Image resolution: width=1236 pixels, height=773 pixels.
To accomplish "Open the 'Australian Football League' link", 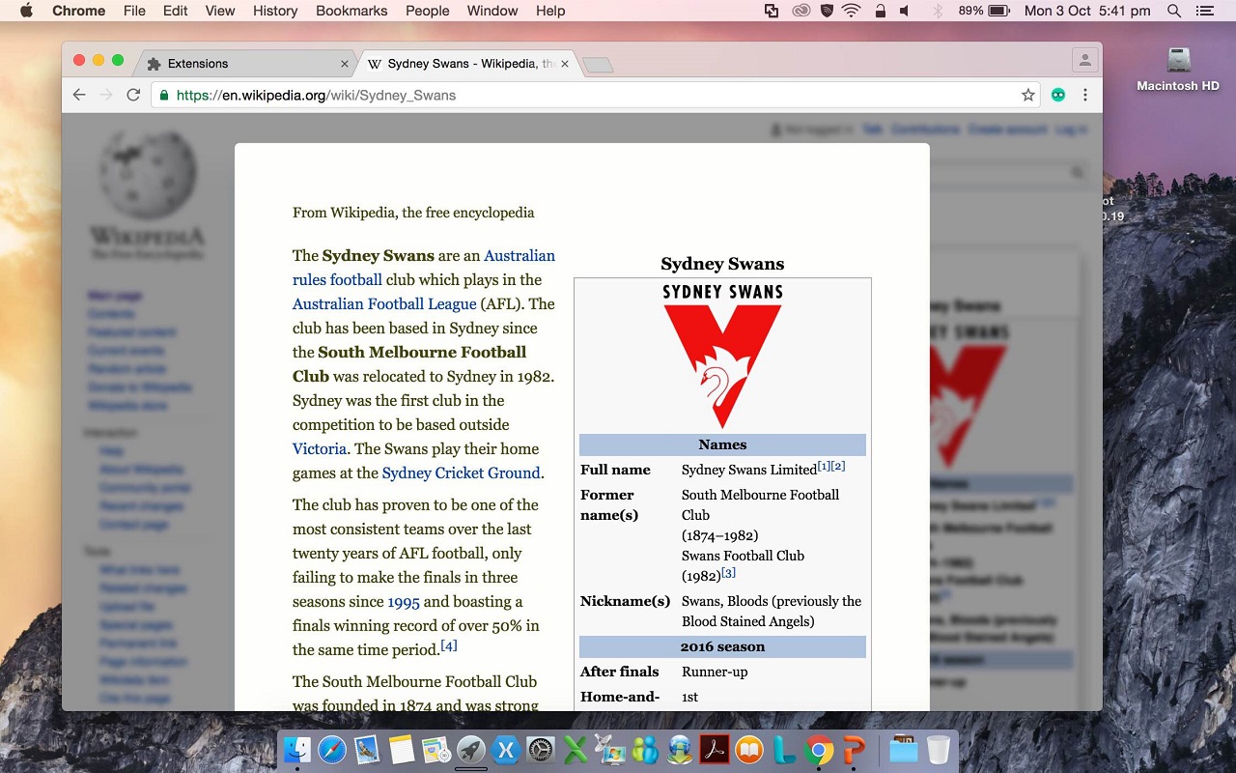I will 384,303.
